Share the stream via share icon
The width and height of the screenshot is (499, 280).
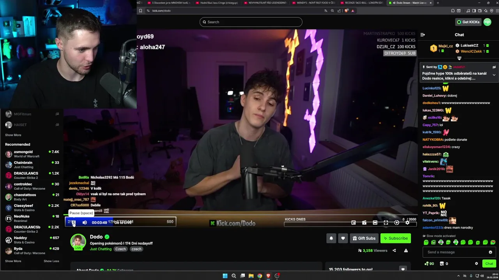pos(394,251)
